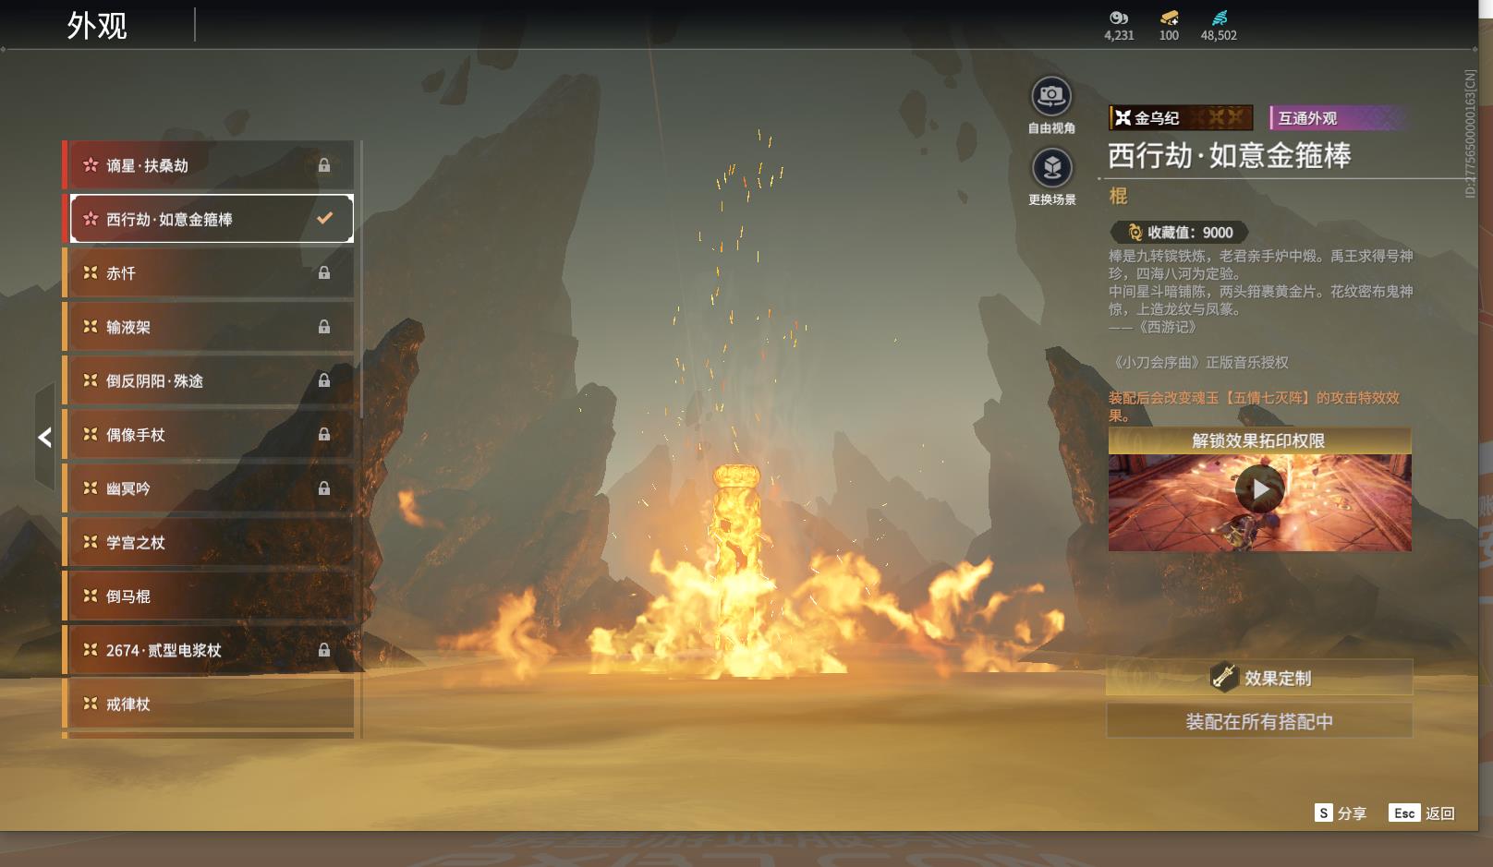Open the 金乌纪 series tag
The image size is (1493, 867).
click(x=1180, y=118)
